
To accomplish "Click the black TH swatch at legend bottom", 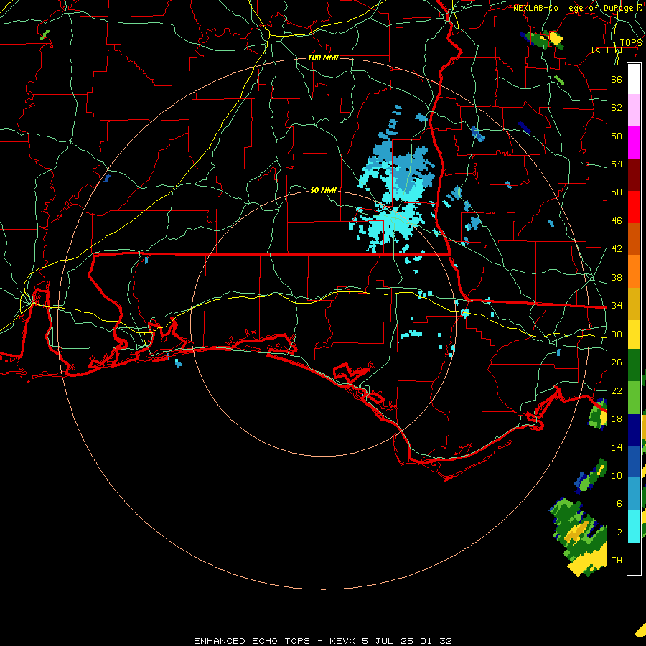I will point(634,558).
